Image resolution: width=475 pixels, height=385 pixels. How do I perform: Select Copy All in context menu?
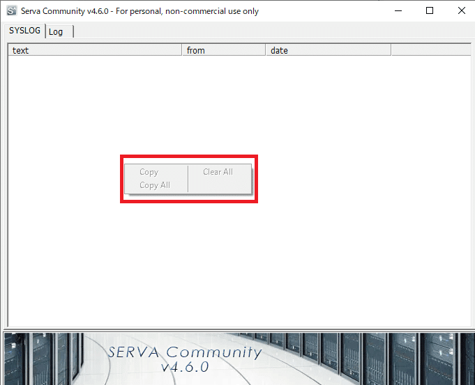click(155, 185)
